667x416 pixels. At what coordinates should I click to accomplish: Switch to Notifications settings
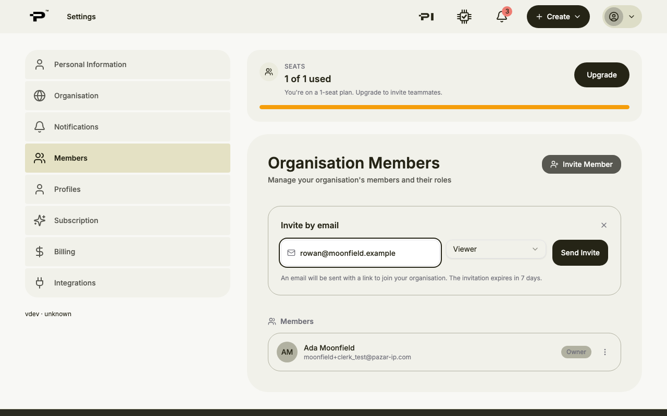128,127
